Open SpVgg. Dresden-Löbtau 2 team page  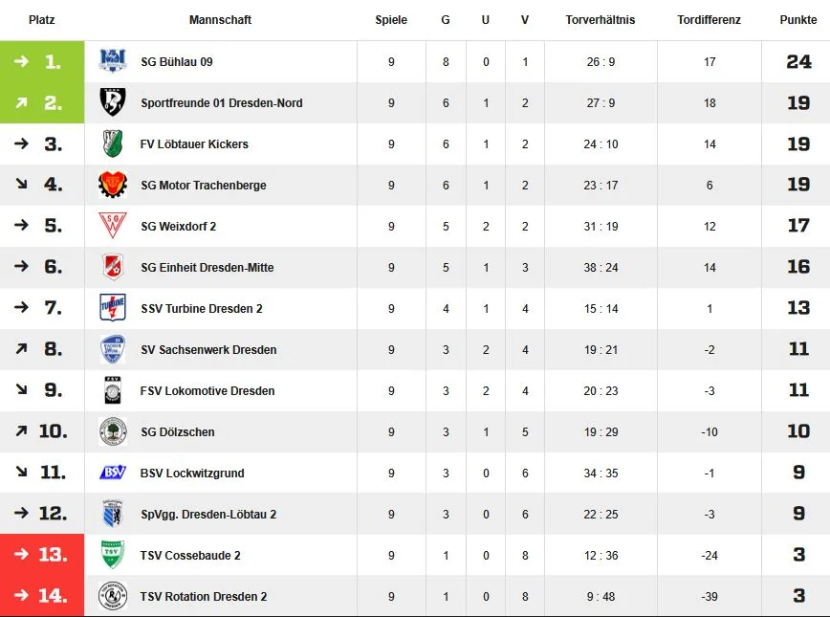pos(208,514)
